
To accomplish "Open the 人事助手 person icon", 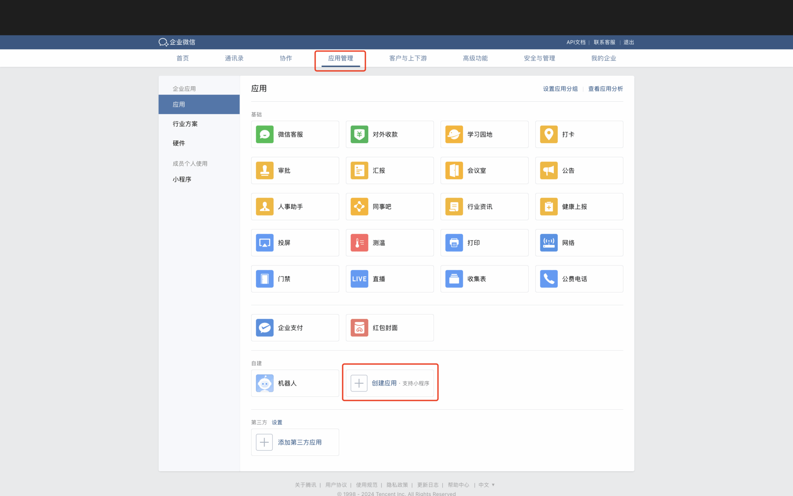I will tap(265, 207).
